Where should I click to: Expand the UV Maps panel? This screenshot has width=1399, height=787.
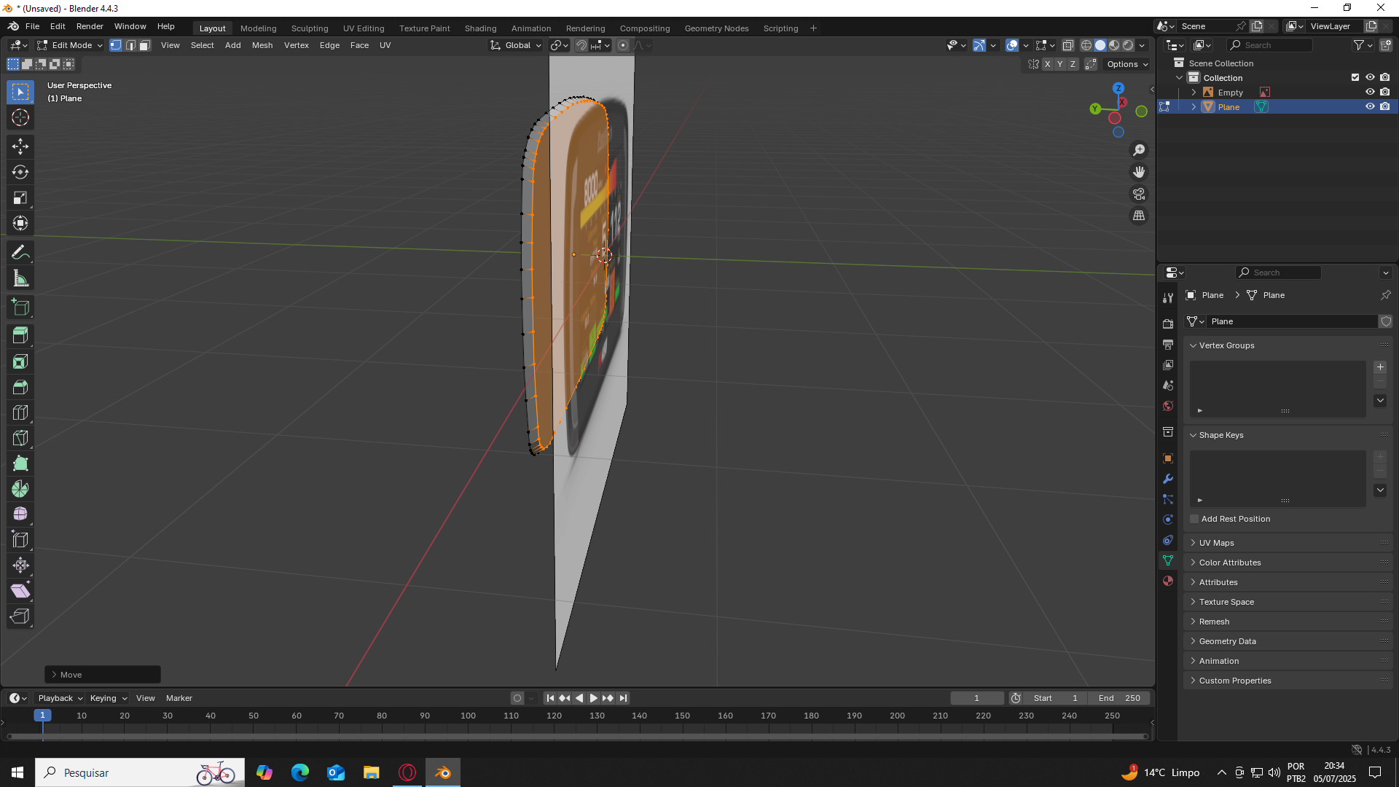[1216, 543]
